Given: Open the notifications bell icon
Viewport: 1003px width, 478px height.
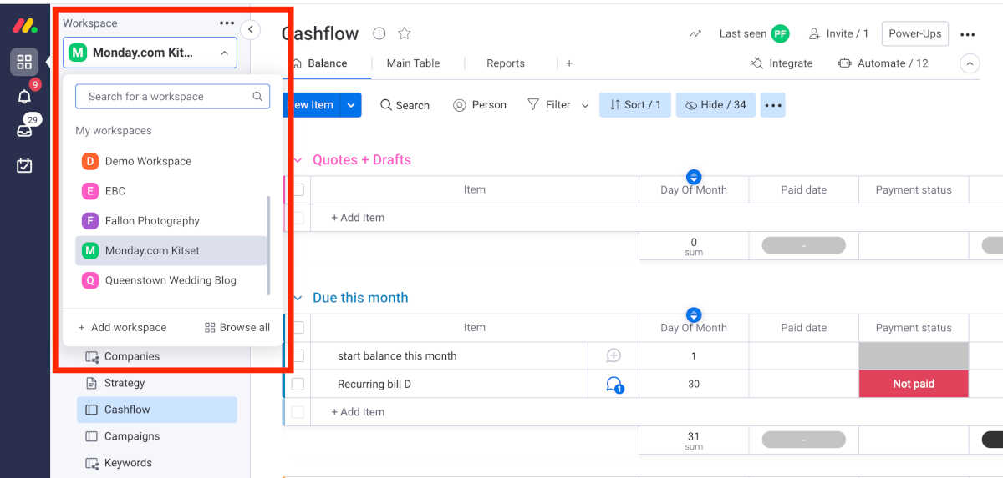Looking at the screenshot, I should pyautogui.click(x=24, y=97).
